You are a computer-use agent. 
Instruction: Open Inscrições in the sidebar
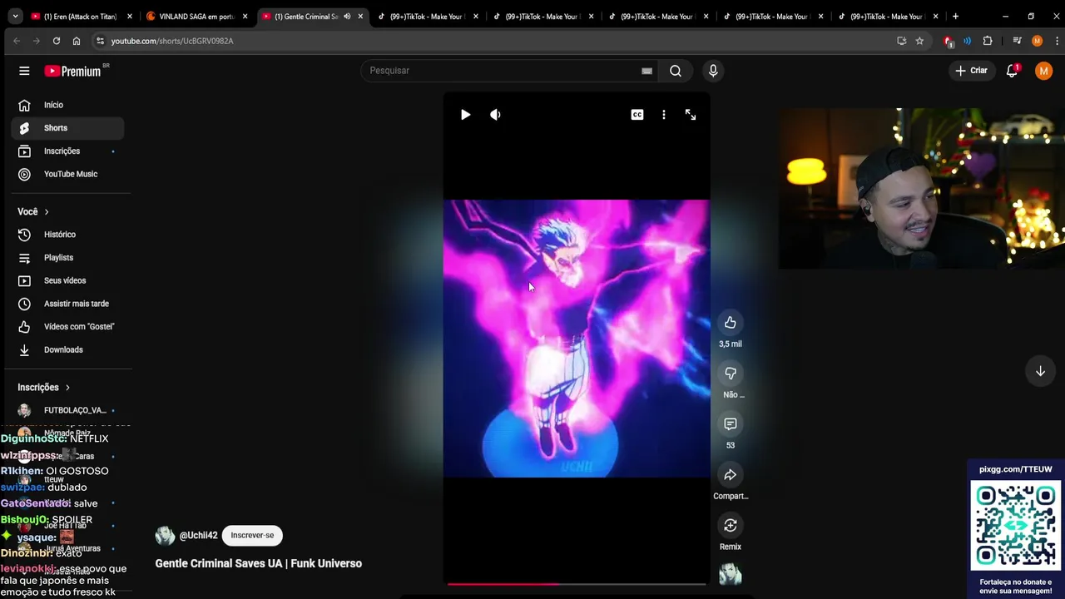[x=68, y=151]
